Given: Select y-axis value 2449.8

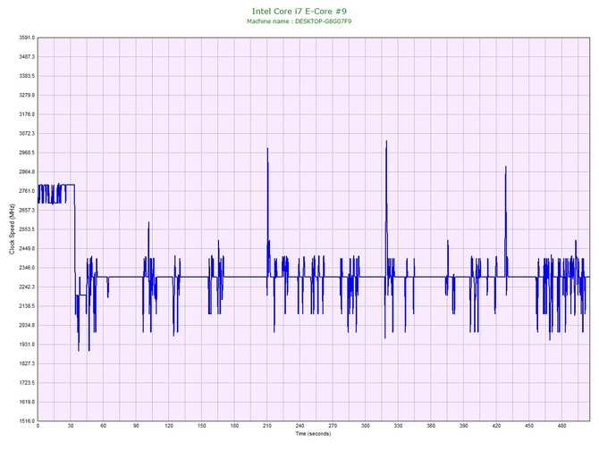Looking at the screenshot, I should 27,248.
